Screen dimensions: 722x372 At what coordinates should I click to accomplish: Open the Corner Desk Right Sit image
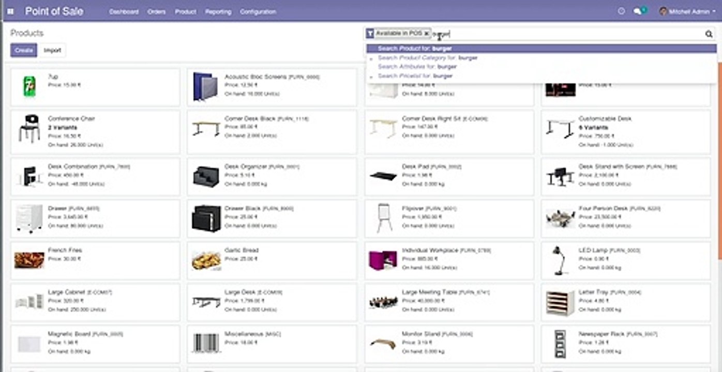[x=384, y=129]
